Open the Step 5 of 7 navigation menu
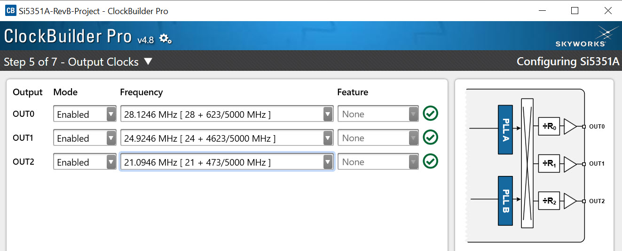Image resolution: width=622 pixels, height=251 pixels. point(78,62)
